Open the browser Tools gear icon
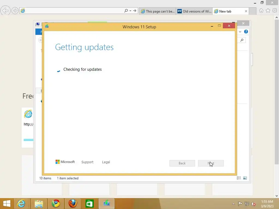 click(x=275, y=11)
